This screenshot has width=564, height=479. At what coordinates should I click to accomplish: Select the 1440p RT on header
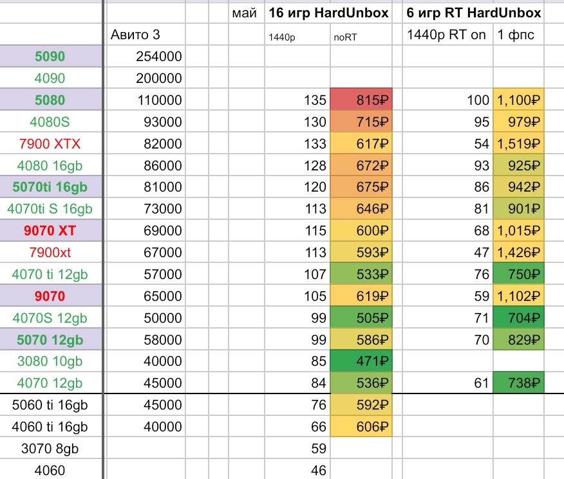pyautogui.click(x=448, y=35)
